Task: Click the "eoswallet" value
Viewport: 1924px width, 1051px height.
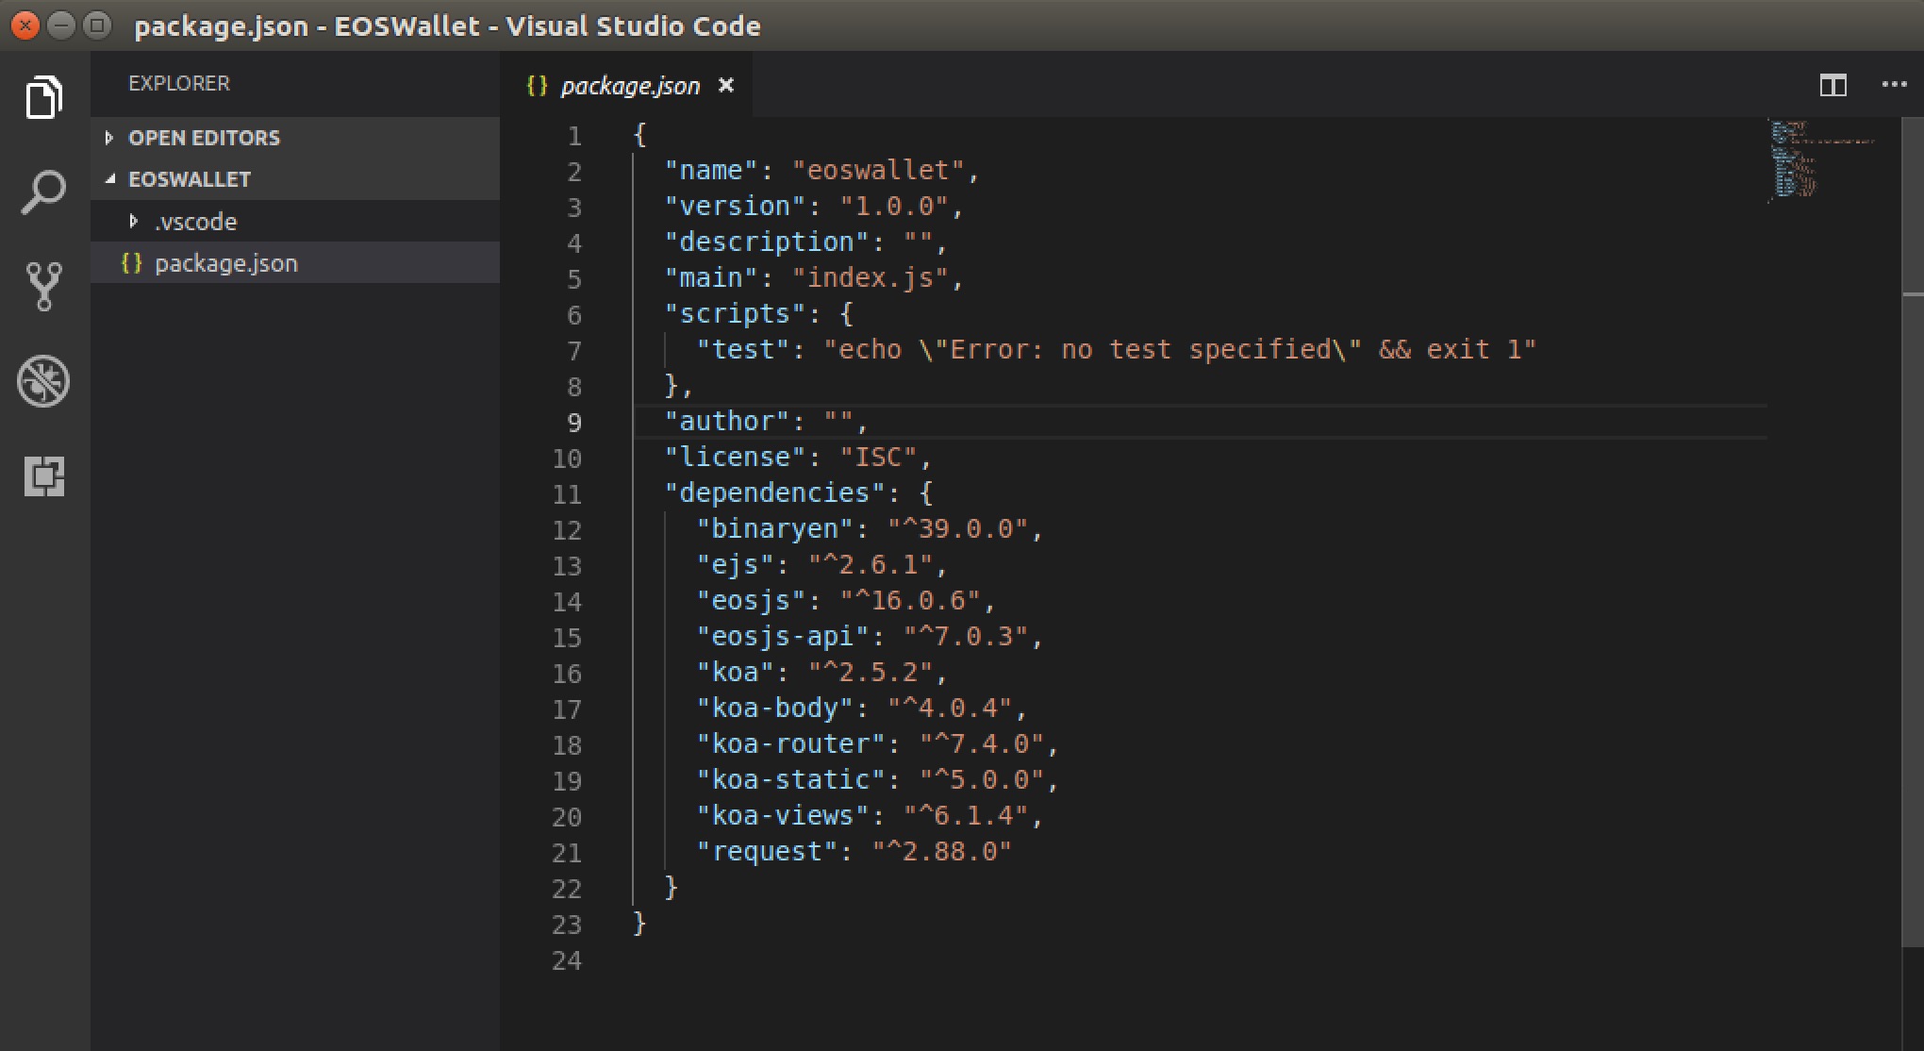Action: click(878, 171)
